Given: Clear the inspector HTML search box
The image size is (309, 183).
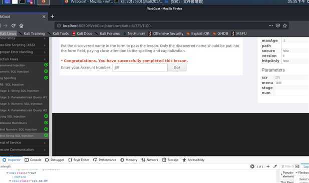Looking at the screenshot, I should [x=252, y=166].
